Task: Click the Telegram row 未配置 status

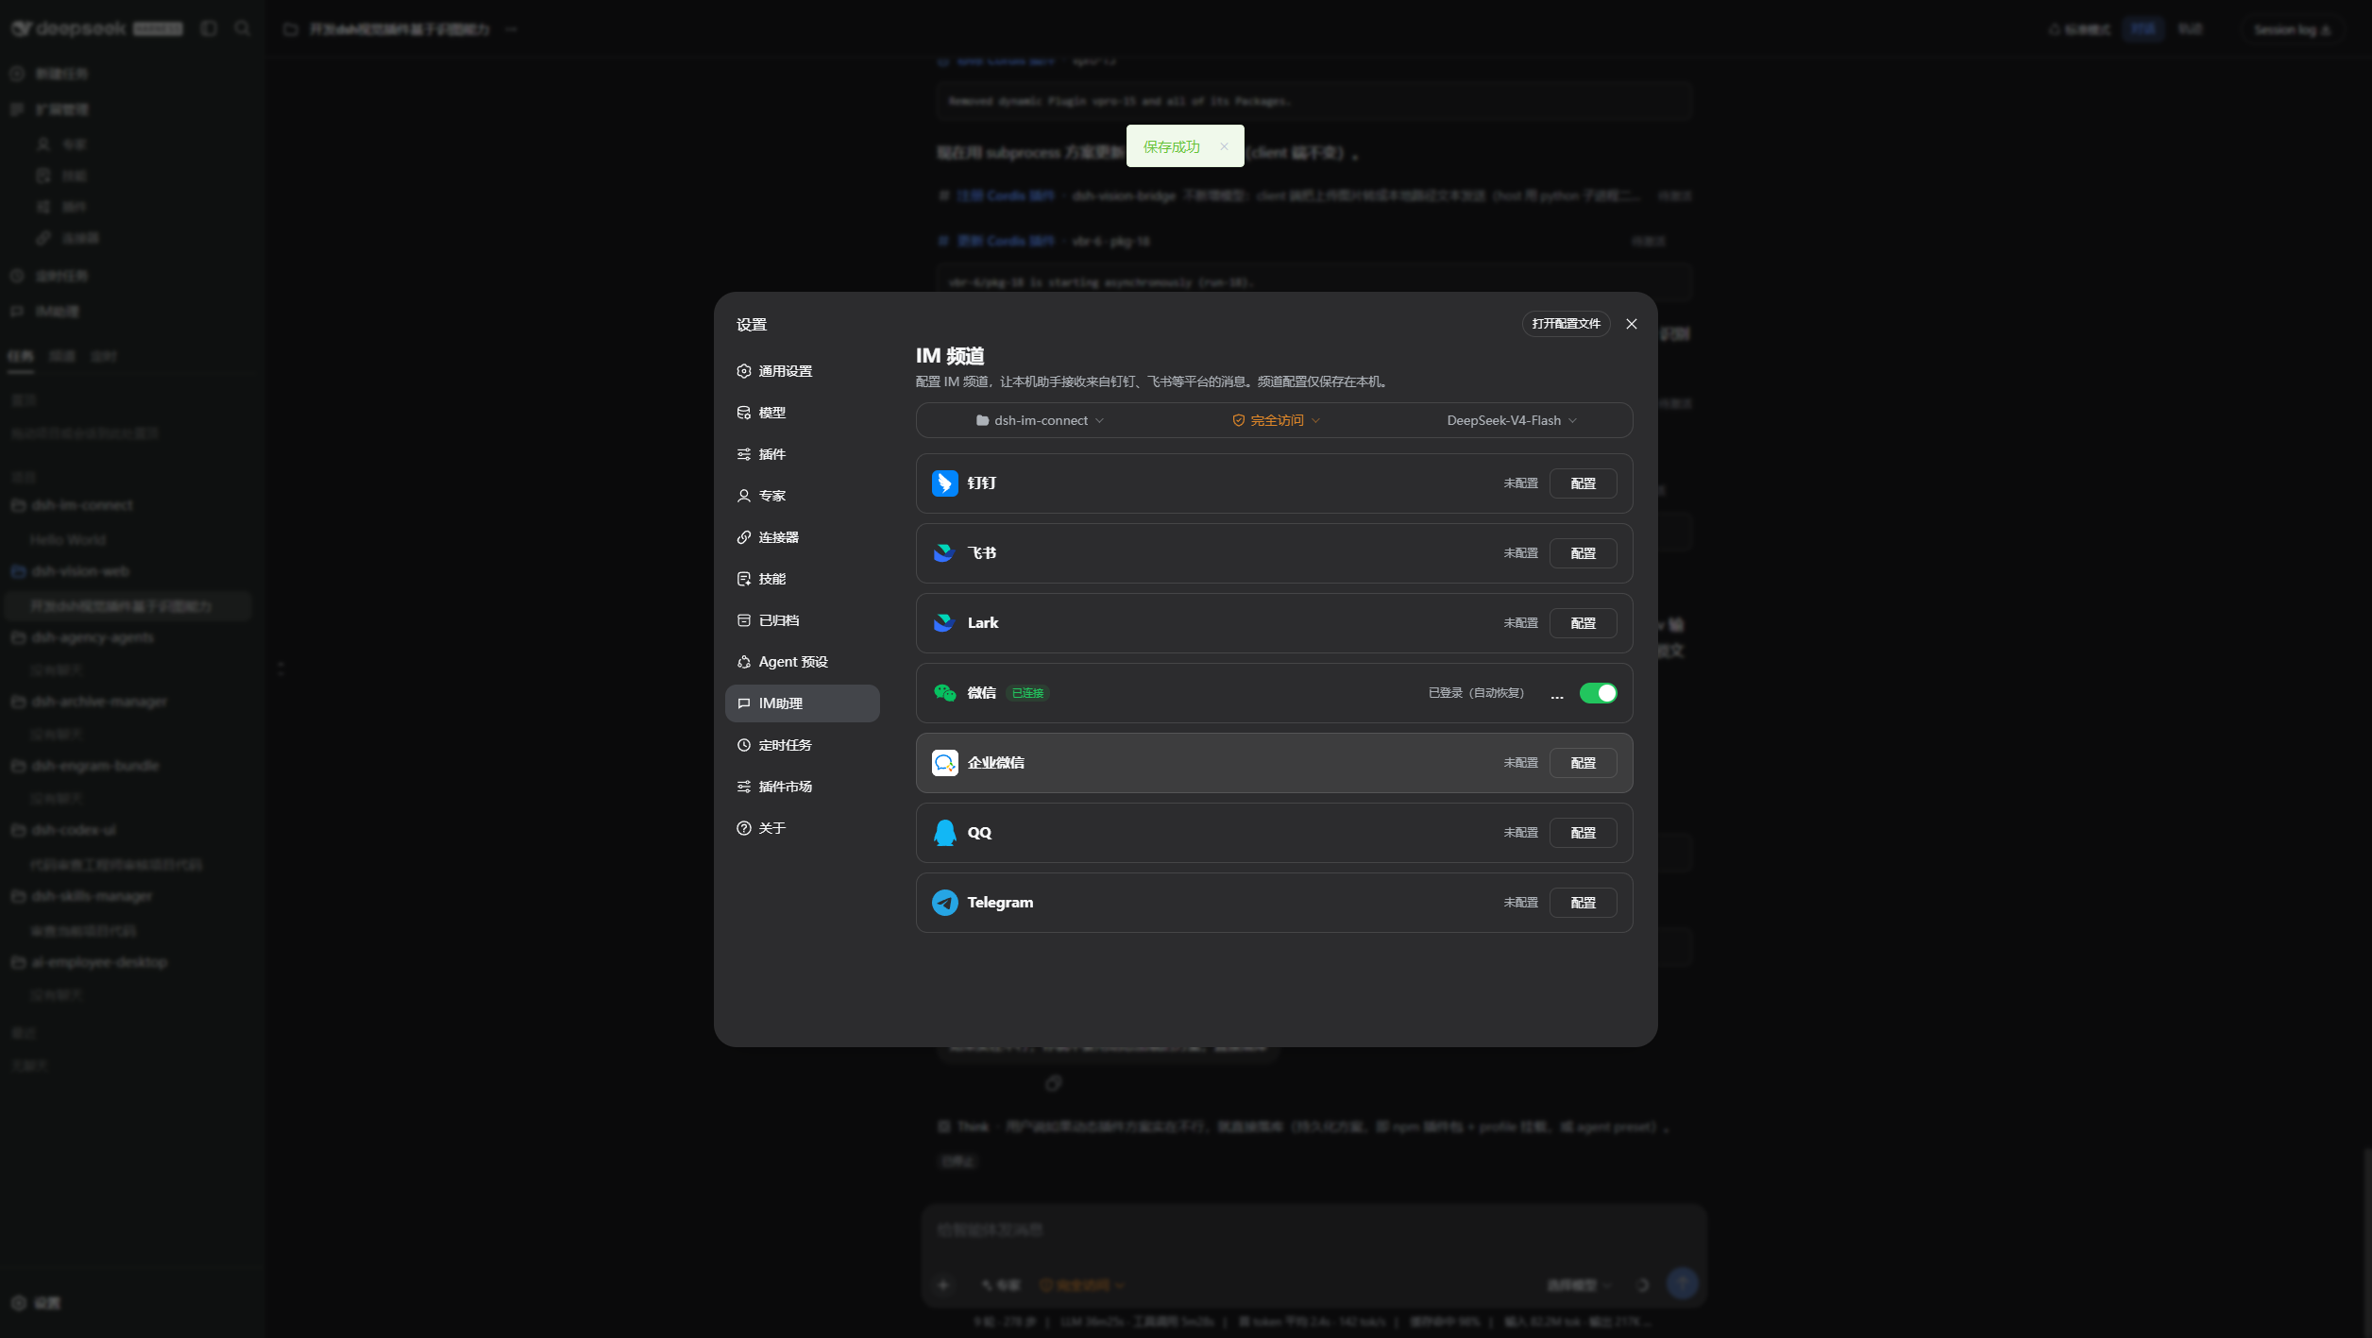Action: 1520,903
